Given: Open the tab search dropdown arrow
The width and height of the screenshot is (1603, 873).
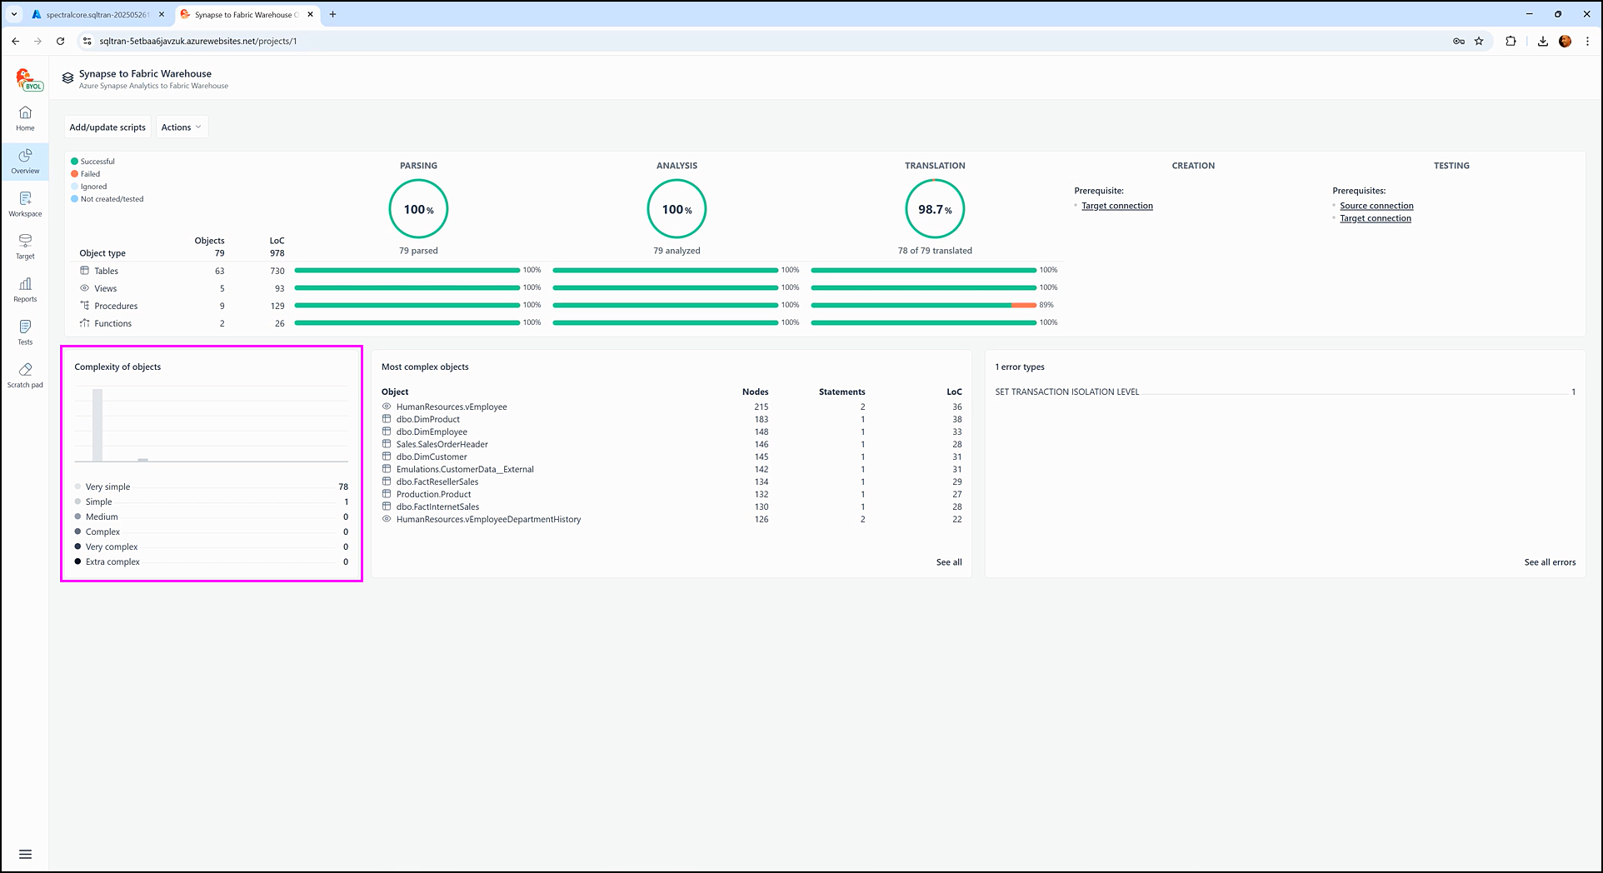Looking at the screenshot, I should (14, 14).
